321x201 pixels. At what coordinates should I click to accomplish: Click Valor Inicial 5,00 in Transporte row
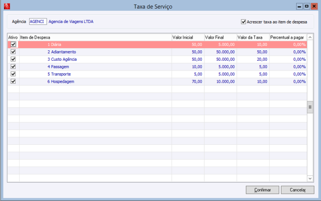(198, 74)
